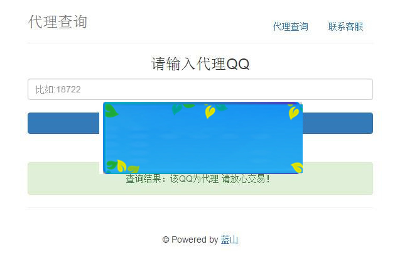Click the teal leaf left of top-center yellow leaf
The width and height of the screenshot is (395, 276).
pos(178,108)
